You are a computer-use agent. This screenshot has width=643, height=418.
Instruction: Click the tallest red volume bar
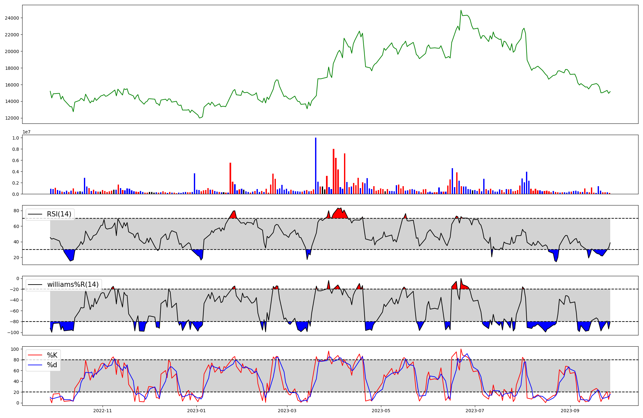(x=333, y=171)
